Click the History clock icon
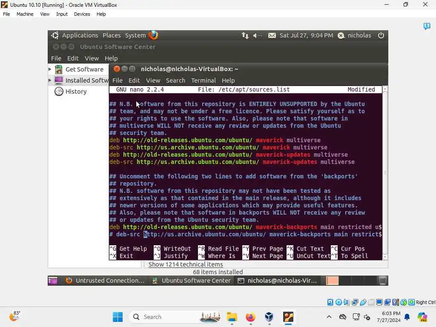Screen dimensions: 436x327 tap(59, 92)
